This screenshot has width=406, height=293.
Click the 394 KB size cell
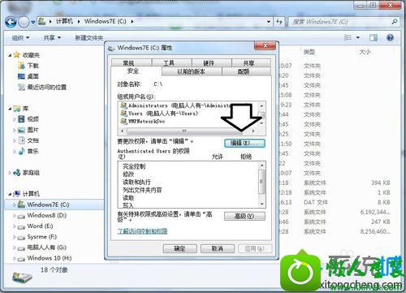pyautogui.click(x=380, y=183)
